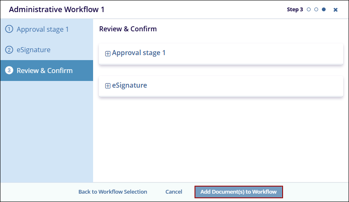
Task: Go to Approval stage 1 sidebar step
Action: 42,29
